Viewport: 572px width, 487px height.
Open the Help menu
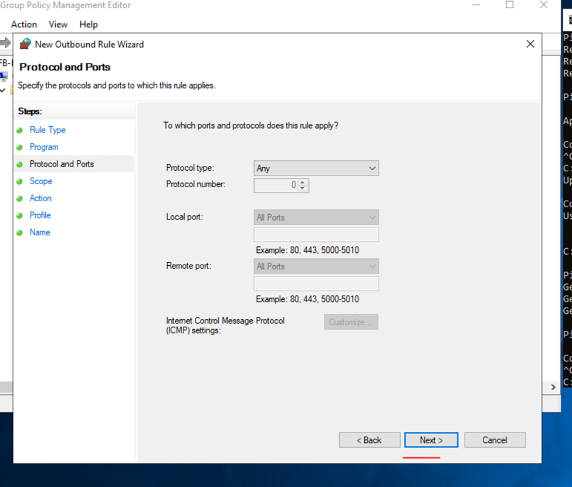coord(89,25)
